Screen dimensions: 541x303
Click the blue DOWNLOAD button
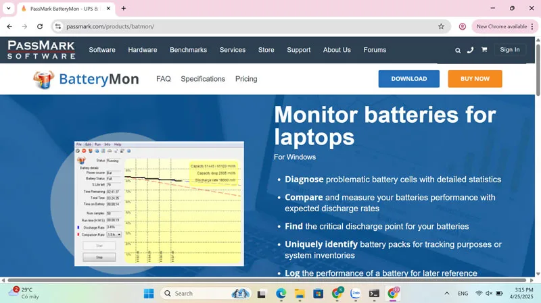tap(409, 79)
